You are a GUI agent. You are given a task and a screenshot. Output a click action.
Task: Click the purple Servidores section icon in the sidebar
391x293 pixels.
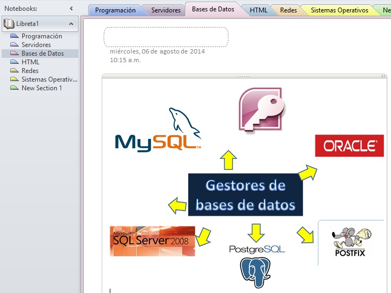point(15,44)
